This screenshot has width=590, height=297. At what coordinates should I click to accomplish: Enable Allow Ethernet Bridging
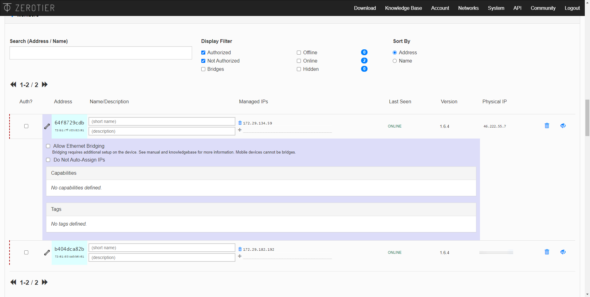coord(48,146)
